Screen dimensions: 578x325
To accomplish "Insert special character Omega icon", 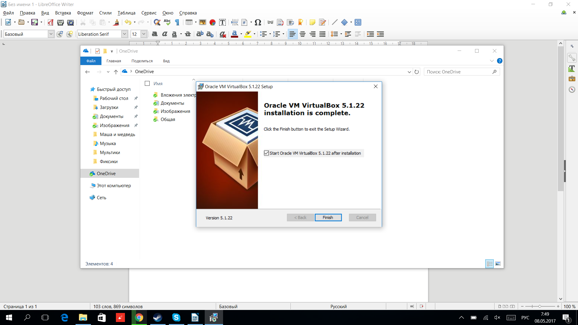I will 258,22.
